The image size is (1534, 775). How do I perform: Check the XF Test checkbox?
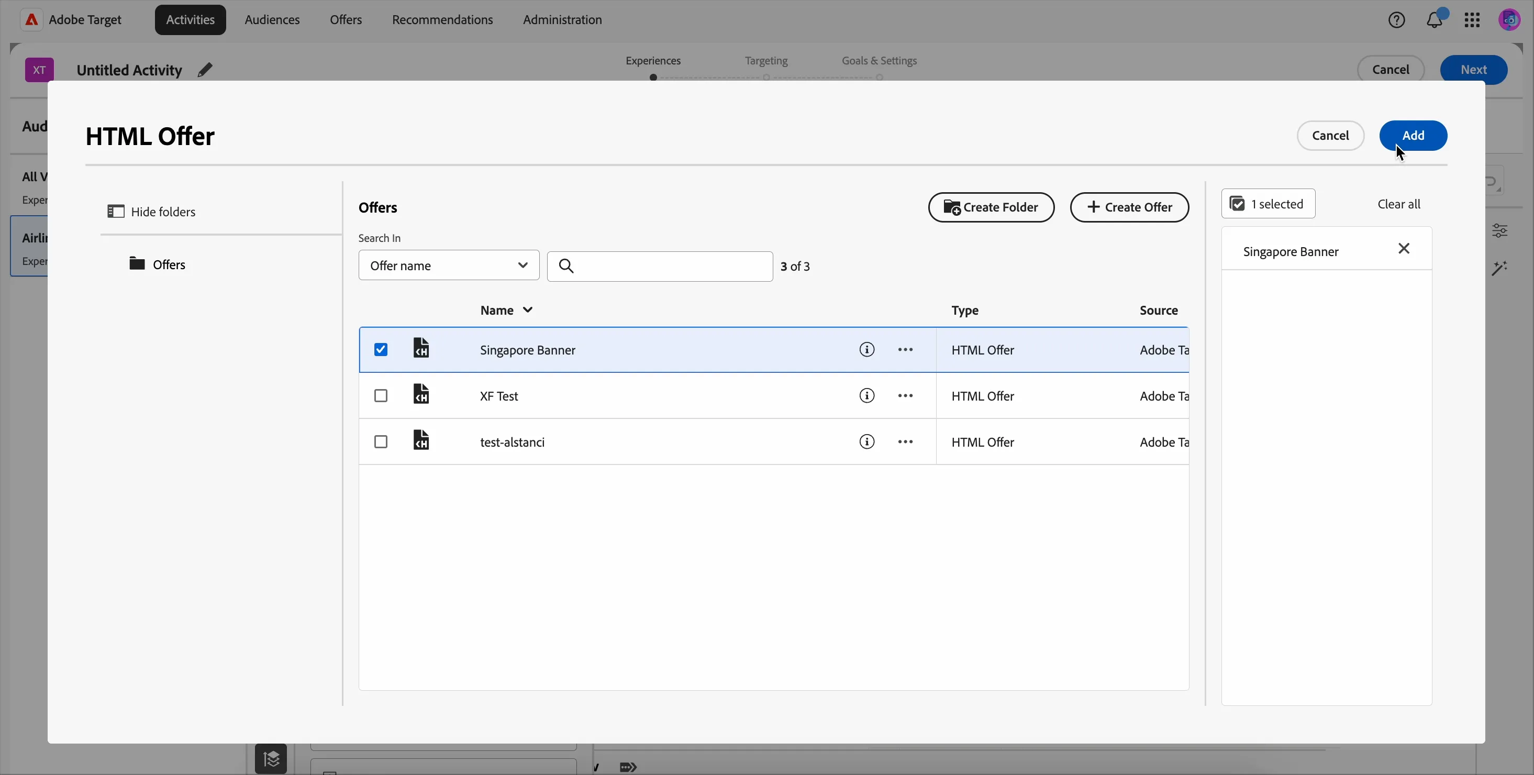click(x=381, y=395)
